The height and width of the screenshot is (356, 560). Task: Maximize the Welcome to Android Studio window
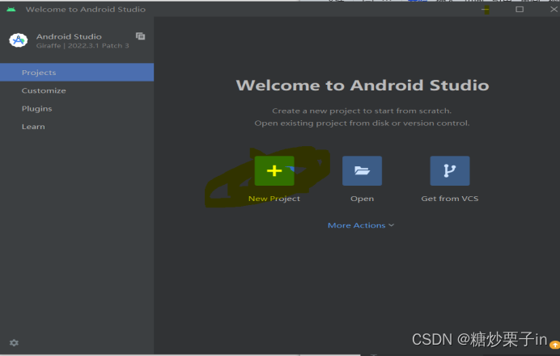coord(520,9)
